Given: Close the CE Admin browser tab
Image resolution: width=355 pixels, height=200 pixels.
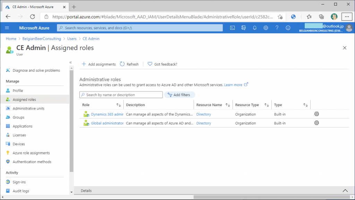Looking at the screenshot, I should tap(64, 7).
